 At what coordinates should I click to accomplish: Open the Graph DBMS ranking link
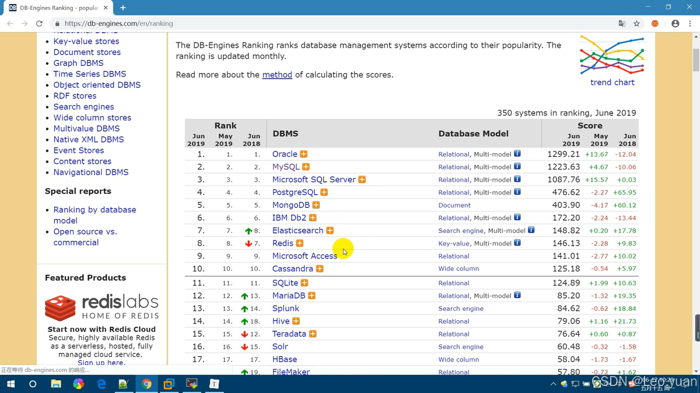[x=78, y=63]
